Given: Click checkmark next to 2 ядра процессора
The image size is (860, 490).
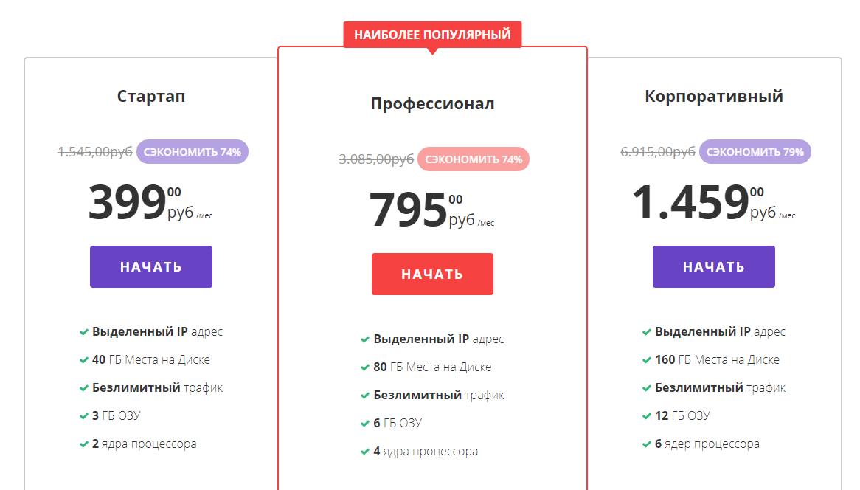Looking at the screenshot, I should (x=84, y=444).
